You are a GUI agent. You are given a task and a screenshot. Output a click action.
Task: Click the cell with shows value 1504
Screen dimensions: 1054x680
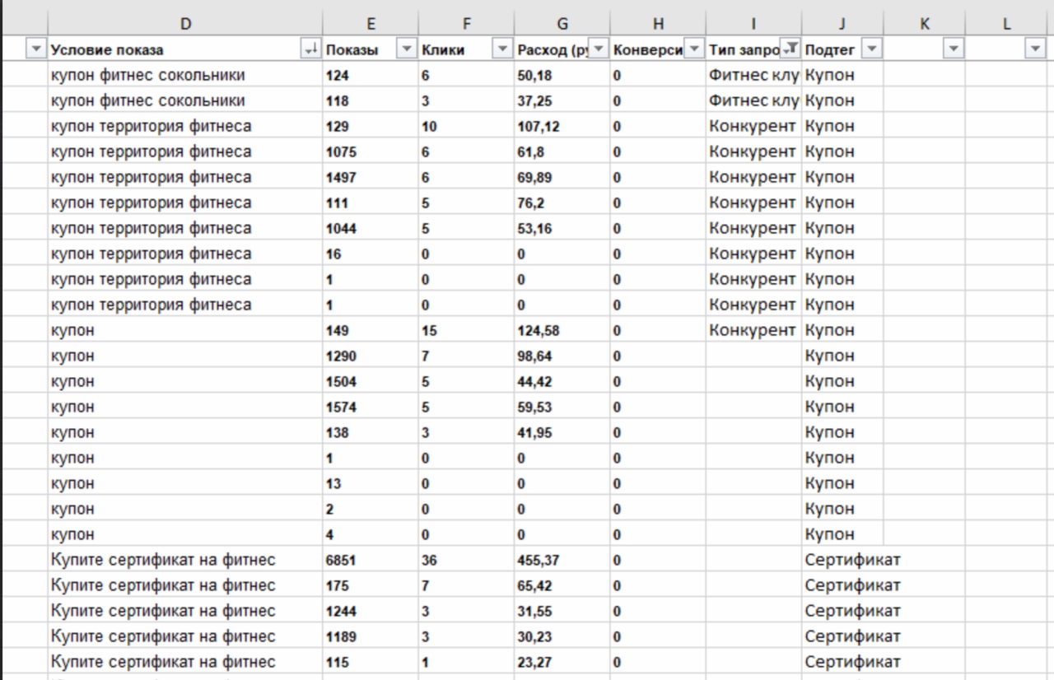click(x=371, y=381)
